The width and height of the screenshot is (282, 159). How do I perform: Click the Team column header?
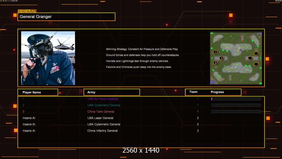(193, 92)
